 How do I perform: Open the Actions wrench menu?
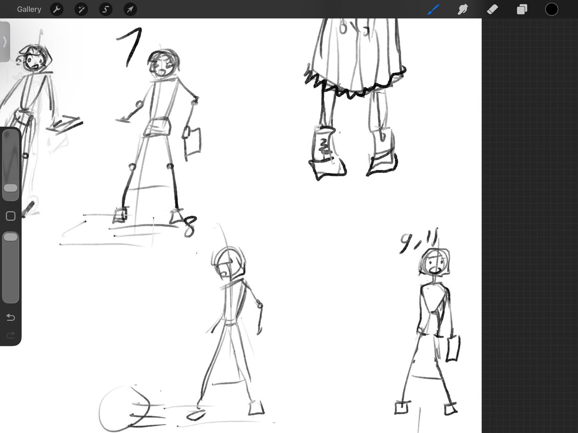point(56,9)
